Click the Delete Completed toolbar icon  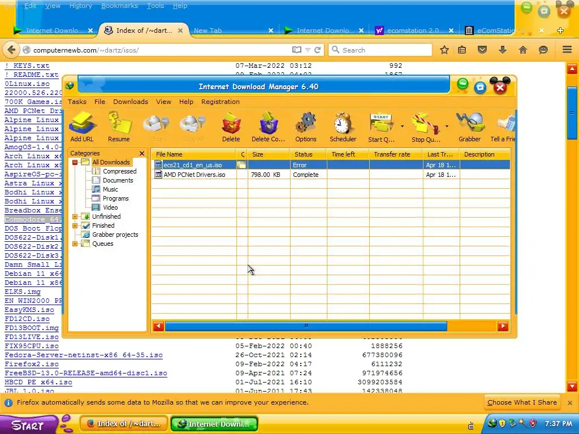[269, 127]
